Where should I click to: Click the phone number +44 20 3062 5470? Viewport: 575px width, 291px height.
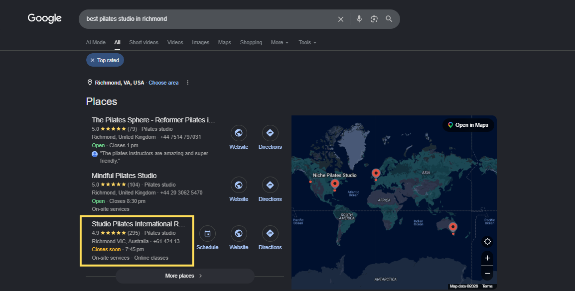click(x=181, y=193)
